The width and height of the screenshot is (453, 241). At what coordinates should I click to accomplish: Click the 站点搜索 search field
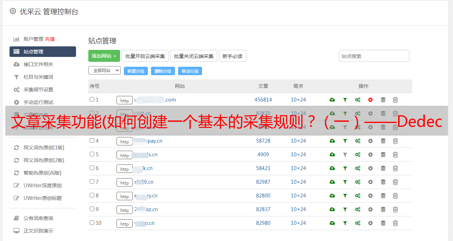(374, 56)
